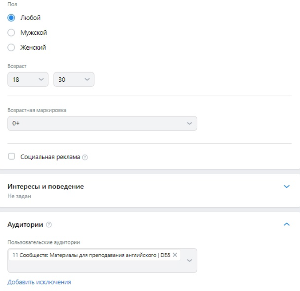Expand the Интересы и поведение chevron
The width and height of the screenshot is (300, 291).
coord(286,186)
